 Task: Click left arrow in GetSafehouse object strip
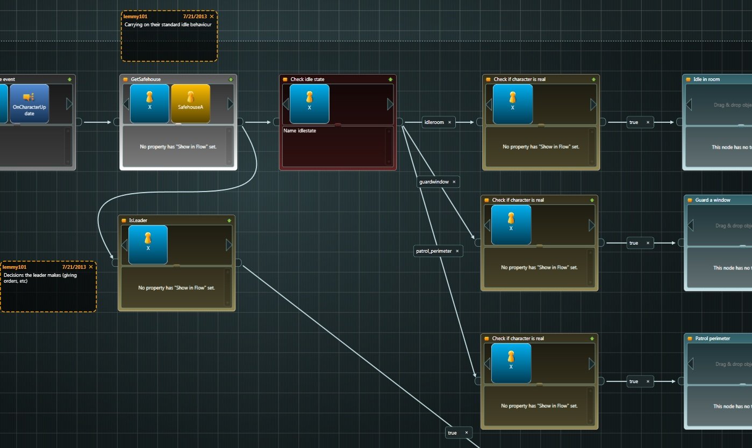click(x=126, y=104)
